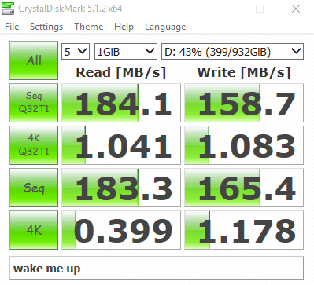314x285 pixels.
Task: Open the Help menu
Action: coord(124,27)
